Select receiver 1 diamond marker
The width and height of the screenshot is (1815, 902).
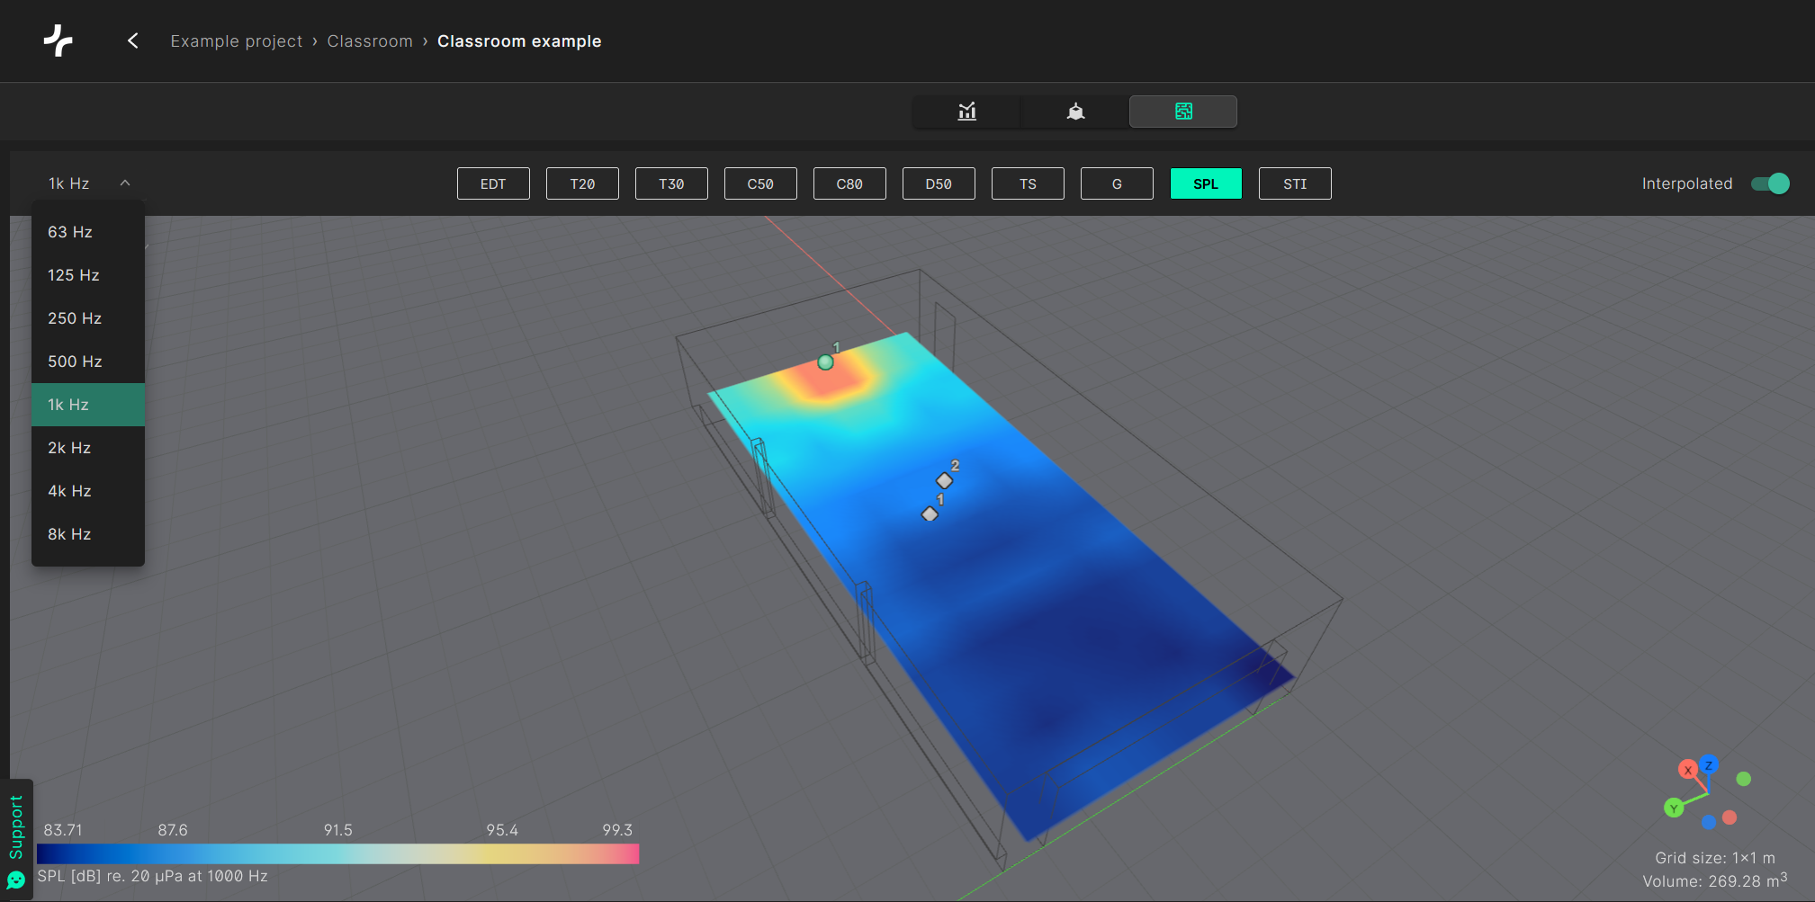(930, 514)
